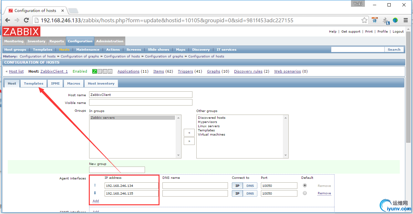Open the Web scenarios link

(287, 71)
